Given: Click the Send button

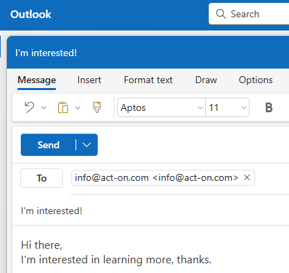Looking at the screenshot, I should point(49,145).
